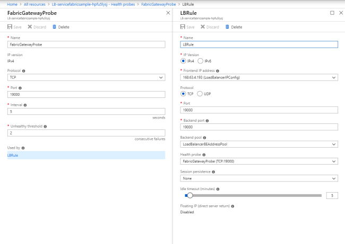Click LBRule Name field
Image resolution: width=345 pixels, height=244 pixels.
(x=259, y=44)
